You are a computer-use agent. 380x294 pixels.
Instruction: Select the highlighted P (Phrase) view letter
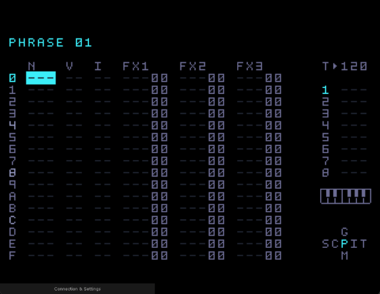coord(344,244)
